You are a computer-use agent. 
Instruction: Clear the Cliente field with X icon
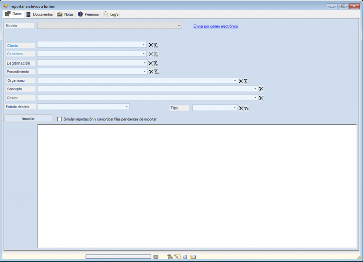(151, 45)
